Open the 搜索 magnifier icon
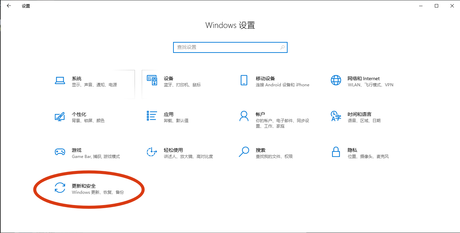 [244, 152]
